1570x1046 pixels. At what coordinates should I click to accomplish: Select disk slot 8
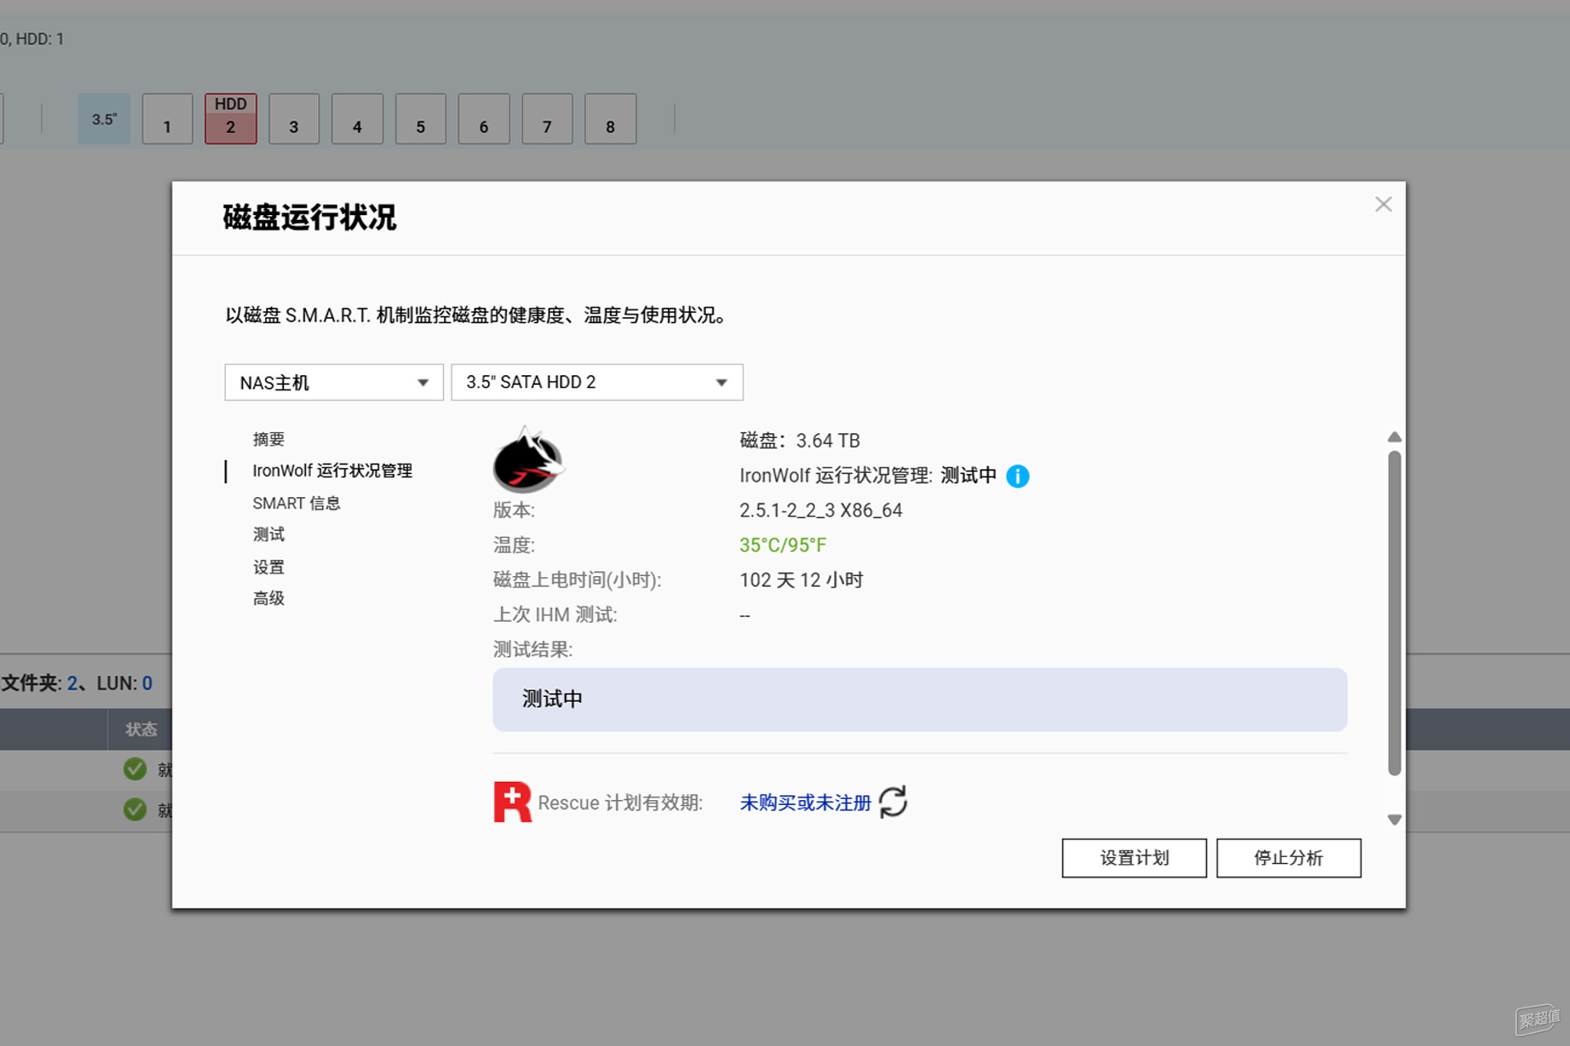tap(610, 119)
